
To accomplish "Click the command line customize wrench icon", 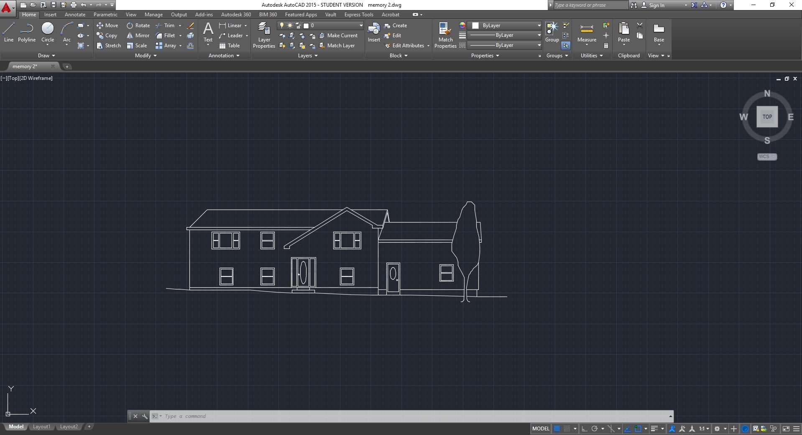I will click(x=145, y=416).
